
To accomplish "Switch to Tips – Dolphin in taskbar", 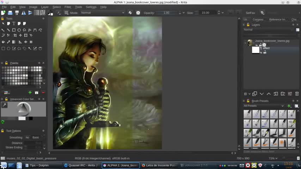I will (39, 165).
